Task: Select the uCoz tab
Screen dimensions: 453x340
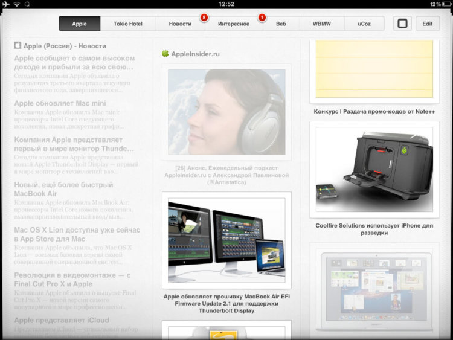Action: [x=364, y=24]
